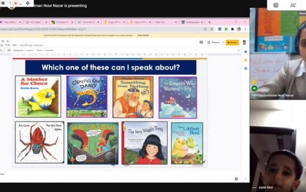Screen dimensions: 306x192
Task: Open Google Calendar in the side panel
Action: (246, 52)
